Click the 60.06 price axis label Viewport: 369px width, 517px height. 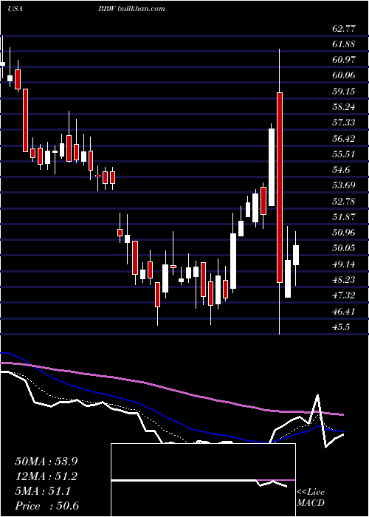coord(344,75)
